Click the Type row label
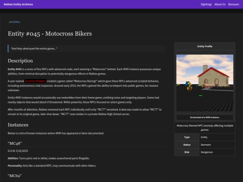 pyautogui.click(x=187, y=137)
